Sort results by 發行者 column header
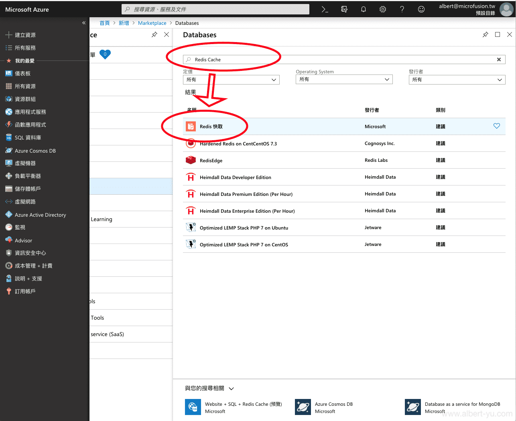The width and height of the screenshot is (516, 421). pyautogui.click(x=372, y=110)
